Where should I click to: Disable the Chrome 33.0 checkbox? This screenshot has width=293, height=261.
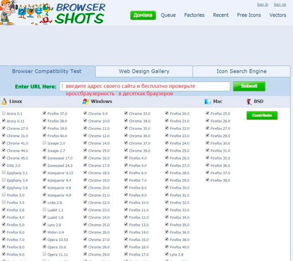click(126, 113)
